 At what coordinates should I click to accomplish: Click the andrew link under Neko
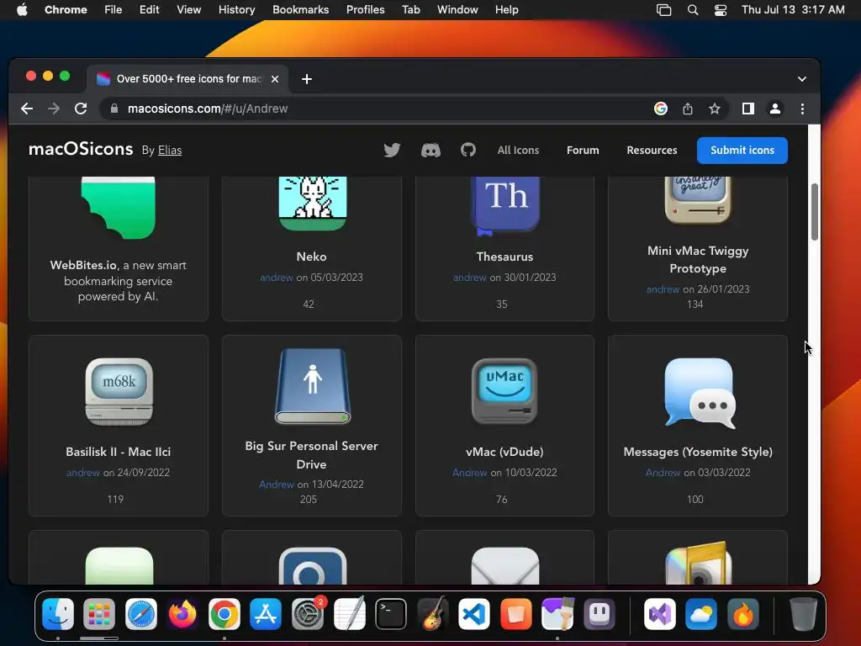[276, 278]
